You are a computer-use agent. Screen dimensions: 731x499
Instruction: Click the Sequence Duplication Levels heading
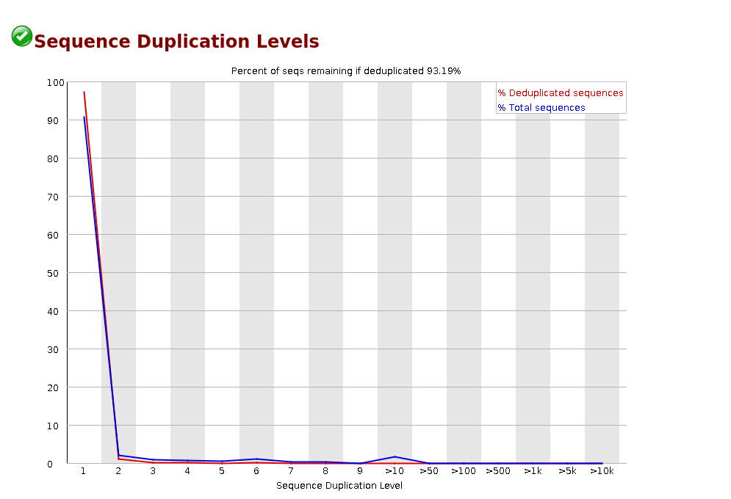pos(177,41)
